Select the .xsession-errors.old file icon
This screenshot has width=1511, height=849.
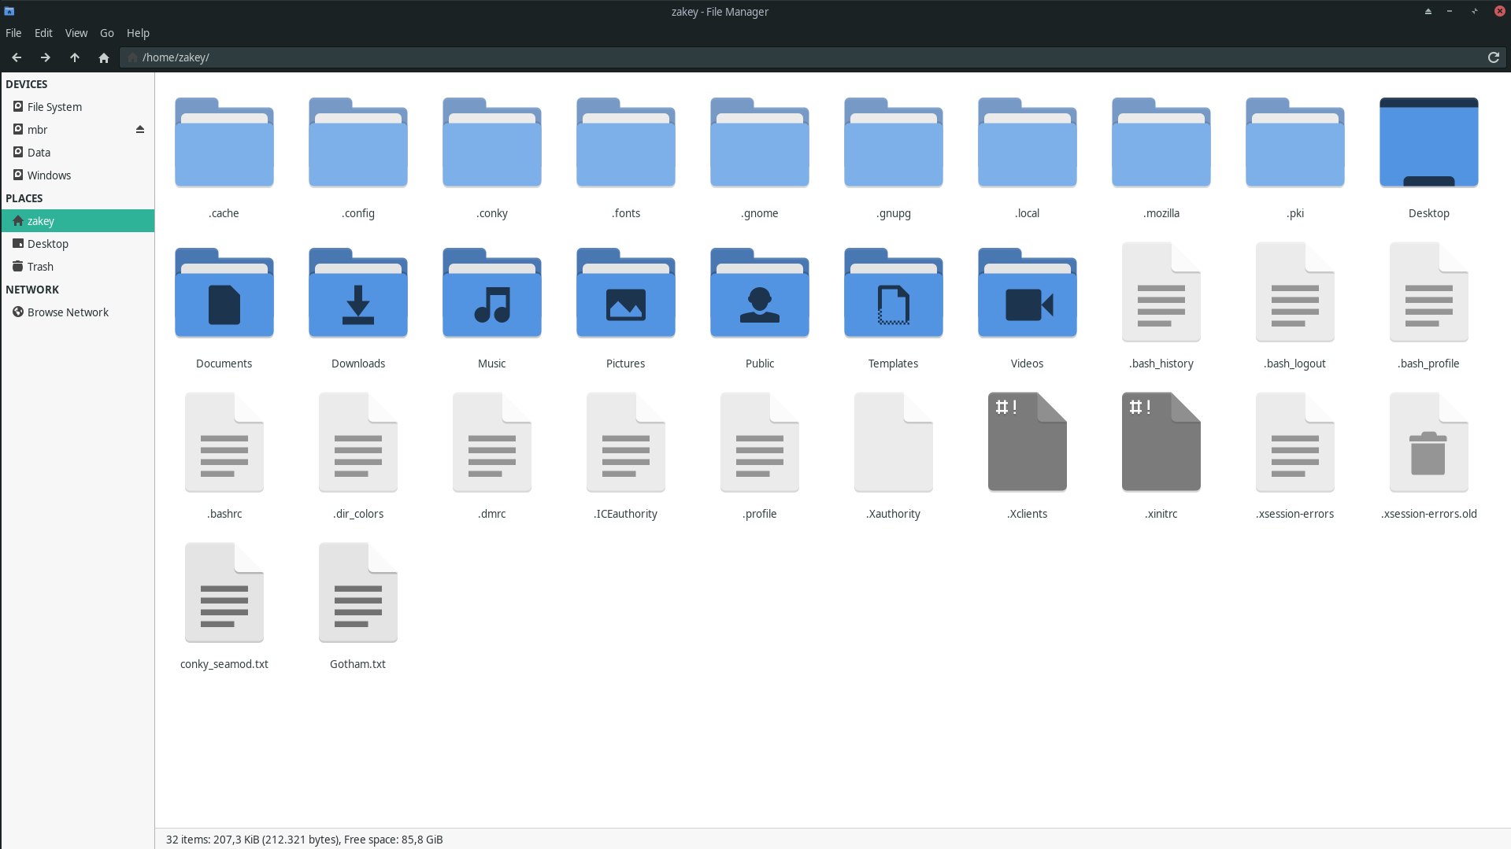1428,442
